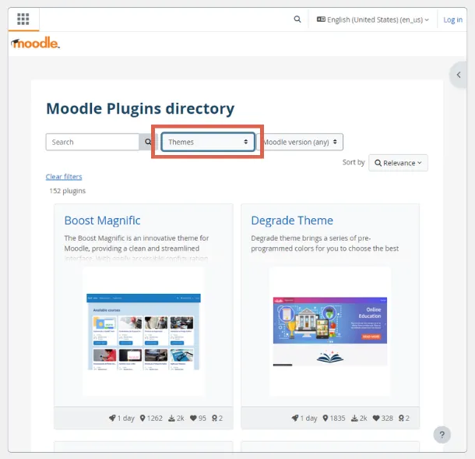The width and height of the screenshot is (475, 459).
Task: View the Boost Magnific screenshot thumbnail
Action: click(143, 331)
